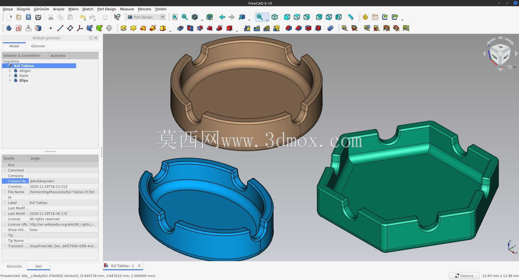The height and width of the screenshot is (280, 519).
Task: Create a datum plane with its icon
Action: point(70,28)
